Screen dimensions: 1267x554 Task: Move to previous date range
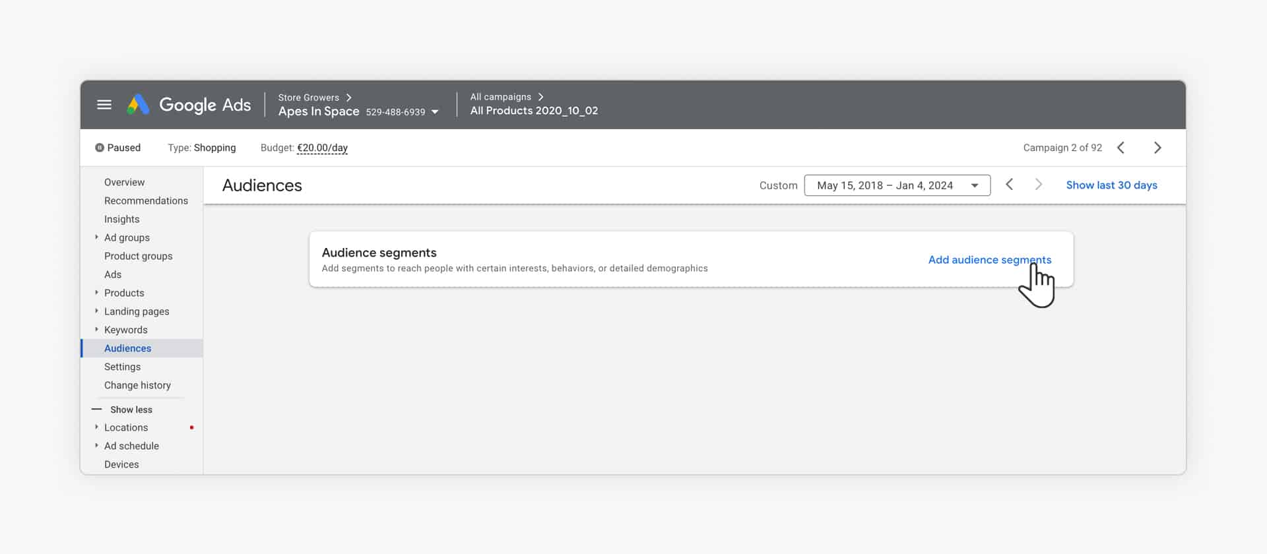coord(1009,185)
